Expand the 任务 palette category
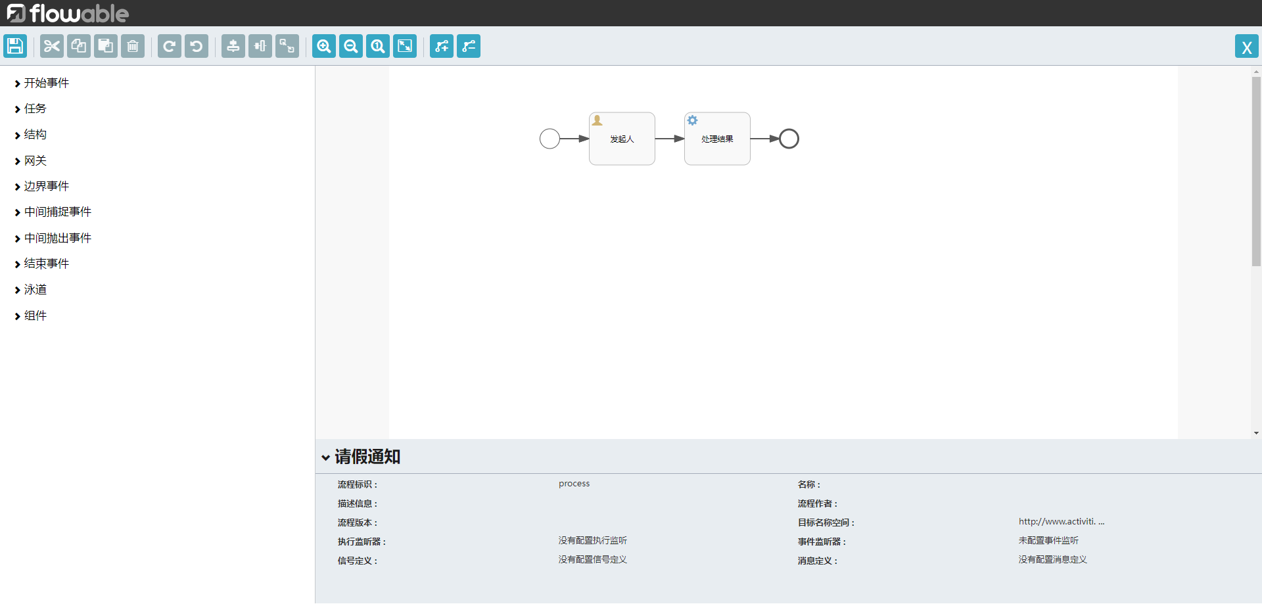This screenshot has height=604, width=1262. [x=34, y=108]
